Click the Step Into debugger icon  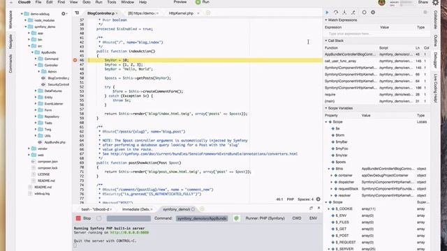point(344,13)
